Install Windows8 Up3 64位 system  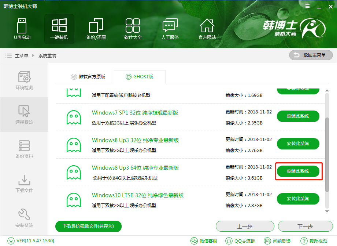coord(298,171)
